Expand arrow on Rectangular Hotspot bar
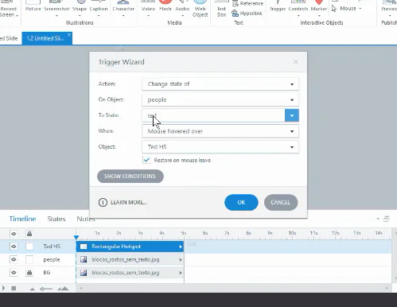Screen dimensions: 397x307 pyautogui.click(x=181, y=247)
